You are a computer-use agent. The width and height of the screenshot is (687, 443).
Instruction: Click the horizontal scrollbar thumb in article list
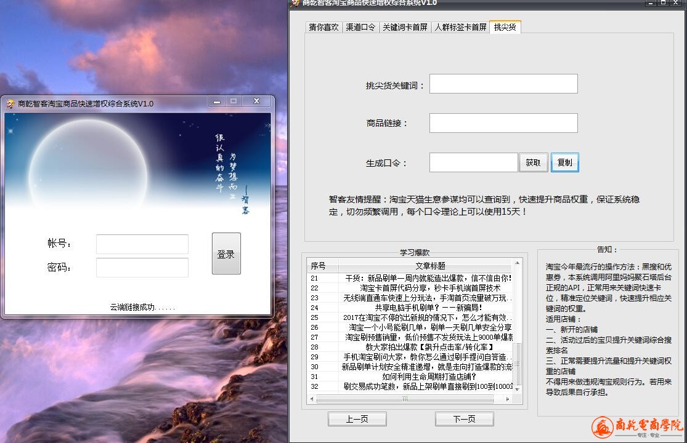[x=405, y=399]
